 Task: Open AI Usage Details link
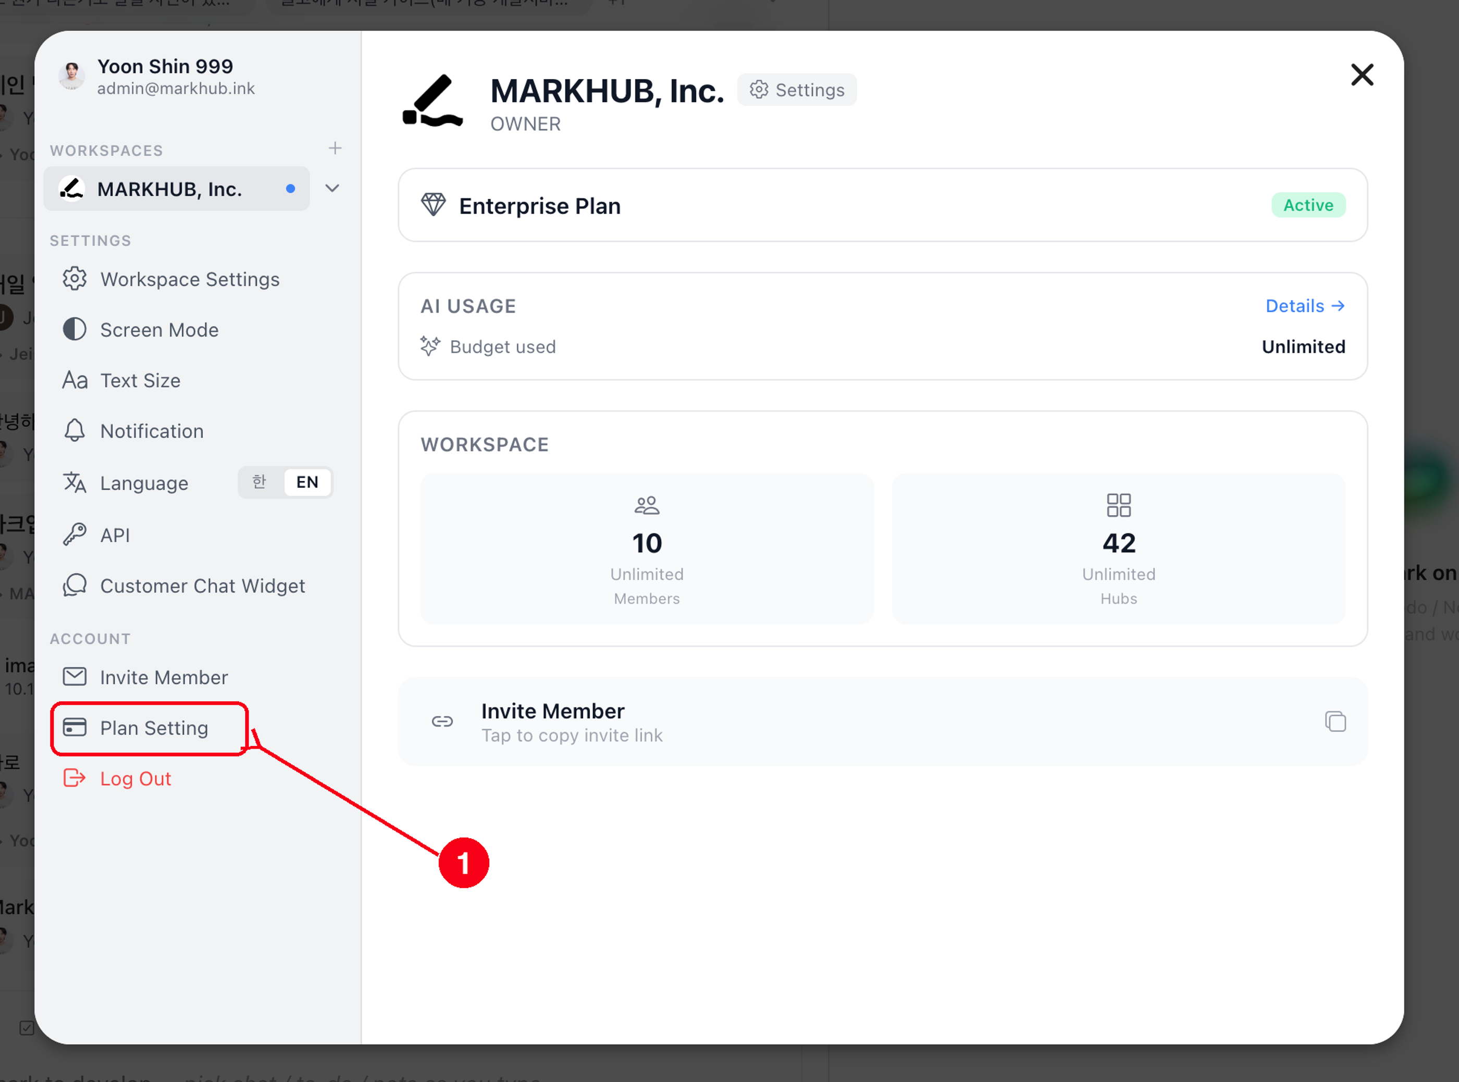pyautogui.click(x=1305, y=306)
